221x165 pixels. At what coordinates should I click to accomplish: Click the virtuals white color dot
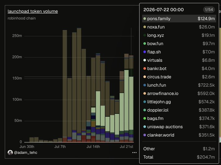coord(145,60)
